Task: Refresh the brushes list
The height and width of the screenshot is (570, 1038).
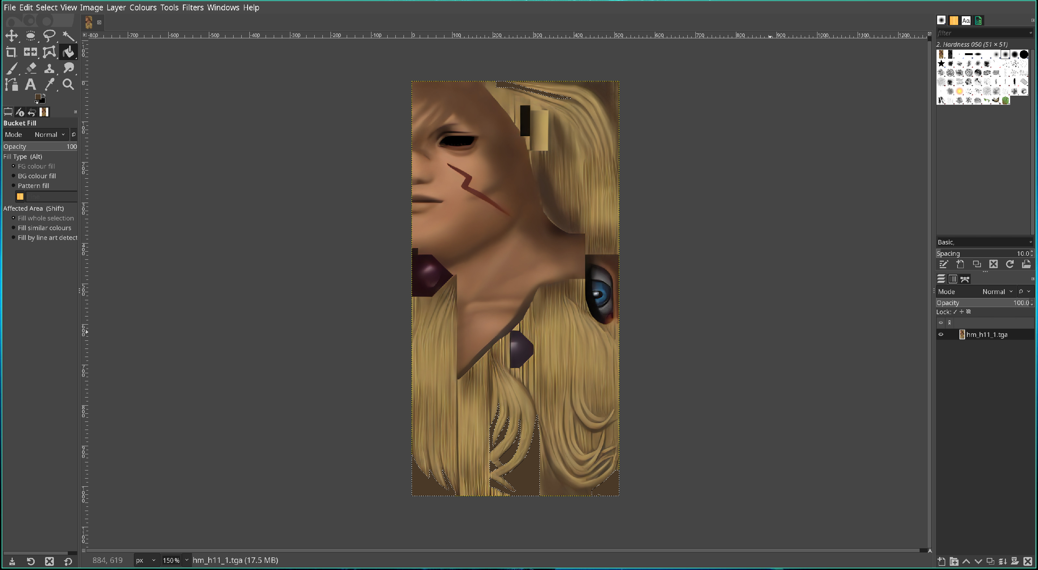Action: pos(1010,264)
